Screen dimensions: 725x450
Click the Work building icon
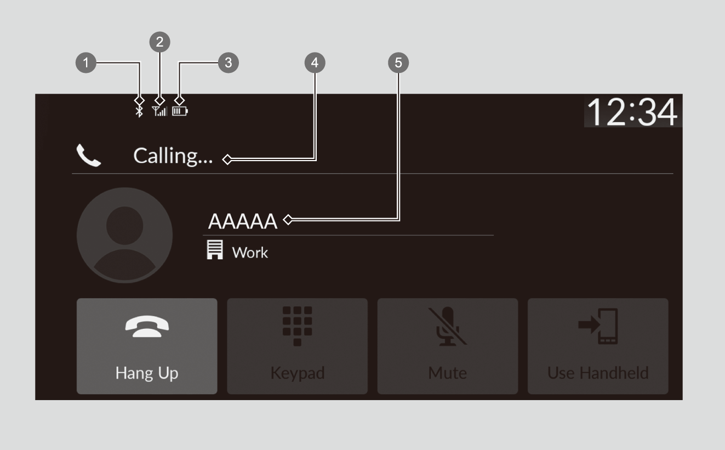215,250
